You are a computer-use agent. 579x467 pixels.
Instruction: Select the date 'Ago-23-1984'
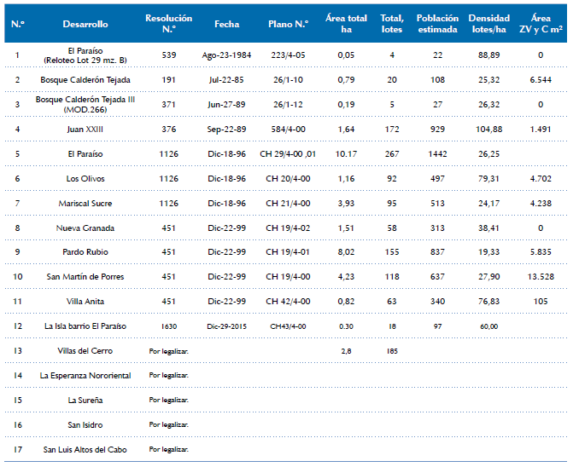click(x=227, y=55)
